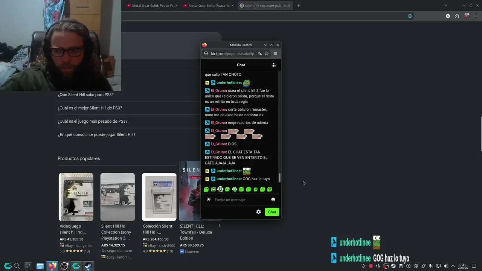482x271 pixels.
Task: Switch to OBS Studio in taskbar
Action: (64, 266)
